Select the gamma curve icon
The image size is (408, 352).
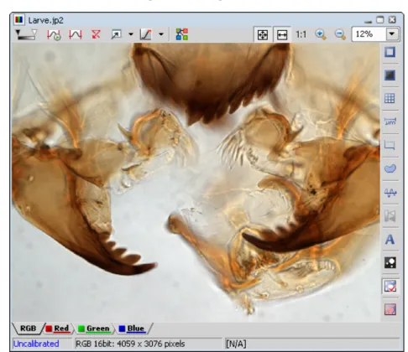tap(146, 34)
